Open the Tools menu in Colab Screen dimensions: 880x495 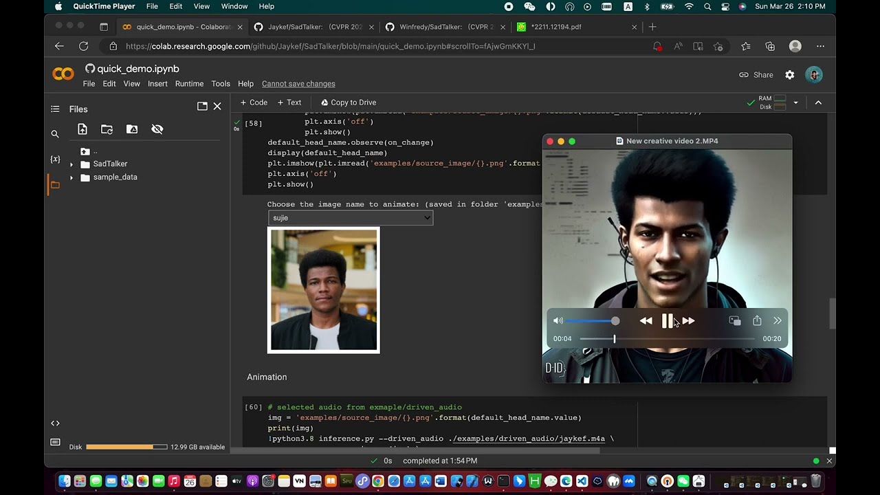tap(221, 84)
